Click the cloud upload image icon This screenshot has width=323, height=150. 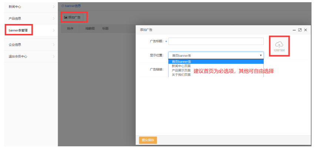(x=279, y=44)
